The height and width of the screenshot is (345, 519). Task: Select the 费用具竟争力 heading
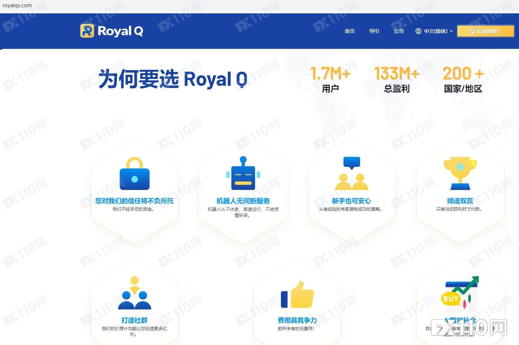pos(297,320)
